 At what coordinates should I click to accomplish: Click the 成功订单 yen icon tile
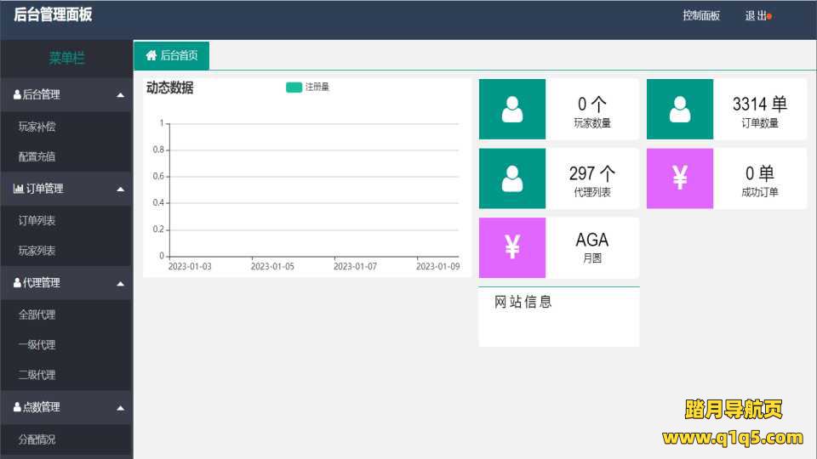point(679,178)
